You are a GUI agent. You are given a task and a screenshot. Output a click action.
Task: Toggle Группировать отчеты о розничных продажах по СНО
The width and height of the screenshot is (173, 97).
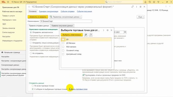(84, 75)
